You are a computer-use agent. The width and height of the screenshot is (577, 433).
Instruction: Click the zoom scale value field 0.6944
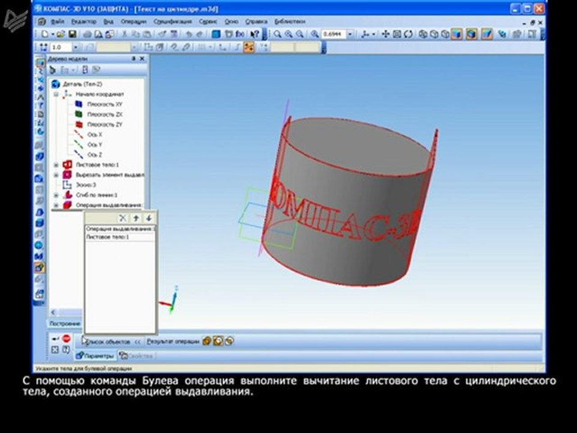(334, 34)
